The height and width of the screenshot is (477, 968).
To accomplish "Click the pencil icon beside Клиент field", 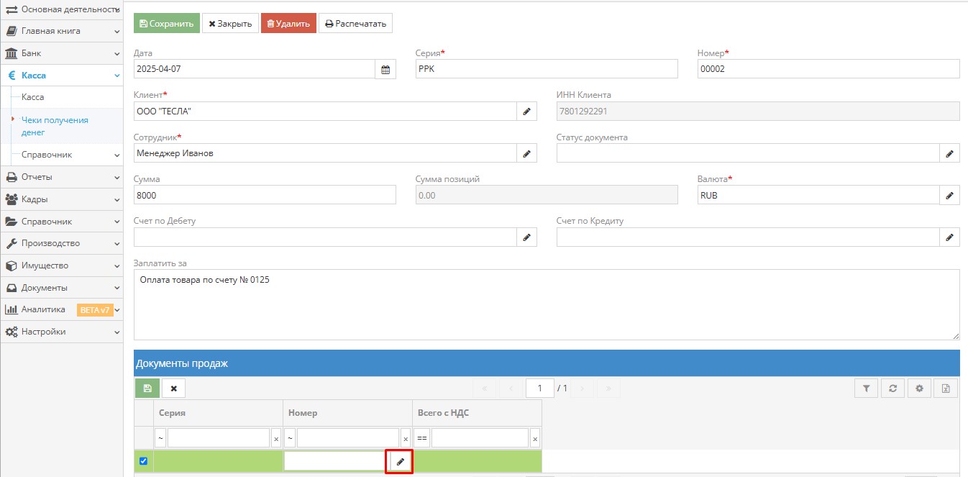I will (526, 112).
